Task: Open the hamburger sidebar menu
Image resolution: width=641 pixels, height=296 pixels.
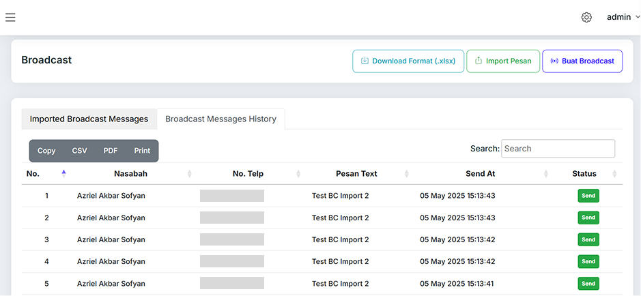Action: [10, 17]
